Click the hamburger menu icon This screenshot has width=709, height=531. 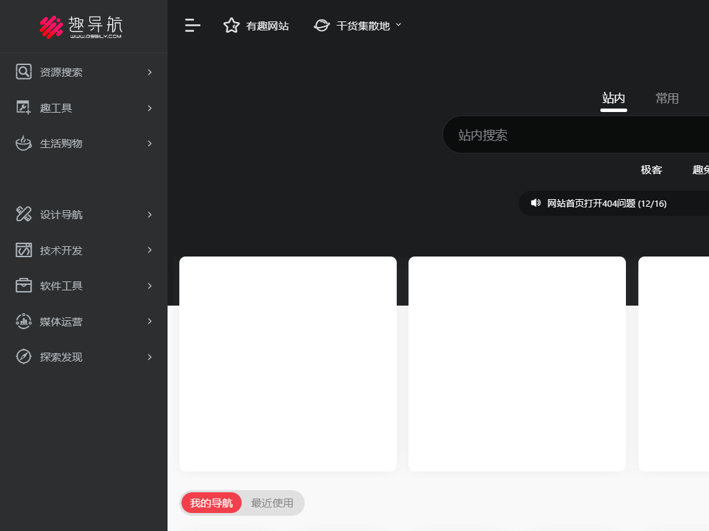[192, 26]
